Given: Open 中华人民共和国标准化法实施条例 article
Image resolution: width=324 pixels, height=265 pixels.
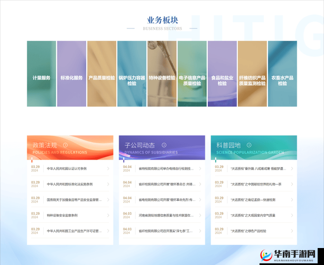Looking at the screenshot, I should tap(70, 184).
